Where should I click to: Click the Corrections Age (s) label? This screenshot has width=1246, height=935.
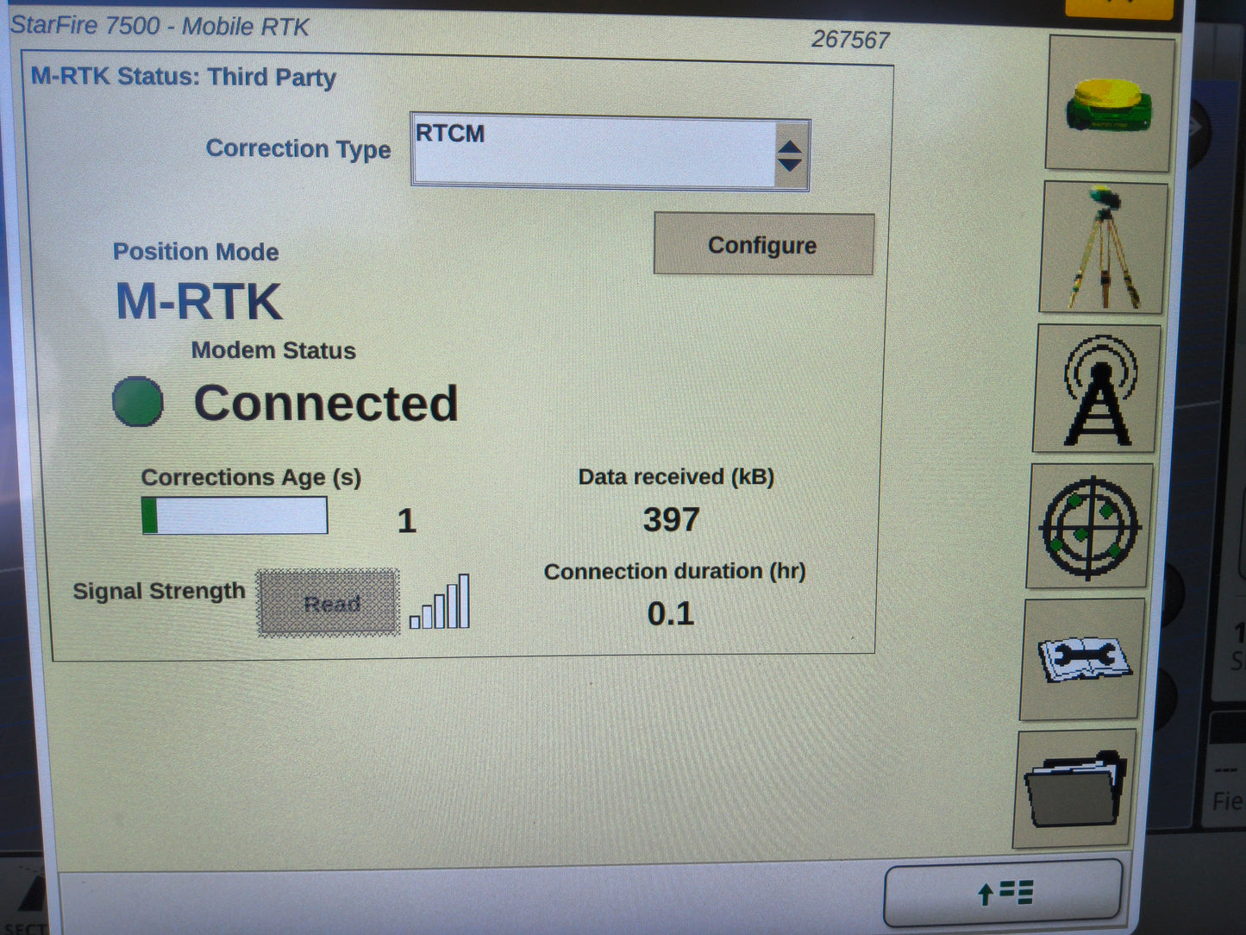coord(251,478)
